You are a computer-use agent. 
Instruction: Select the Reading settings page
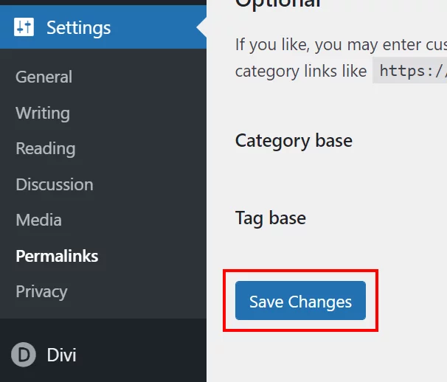[46, 148]
